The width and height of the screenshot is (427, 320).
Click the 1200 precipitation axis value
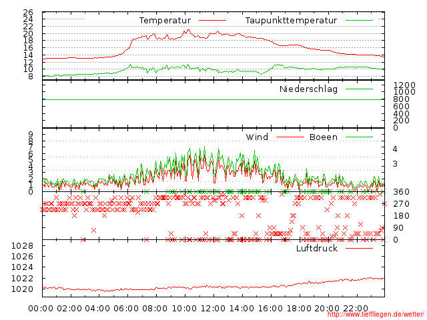click(404, 85)
